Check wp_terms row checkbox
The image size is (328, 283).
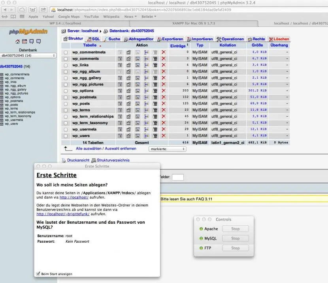pyautogui.click(x=66, y=110)
